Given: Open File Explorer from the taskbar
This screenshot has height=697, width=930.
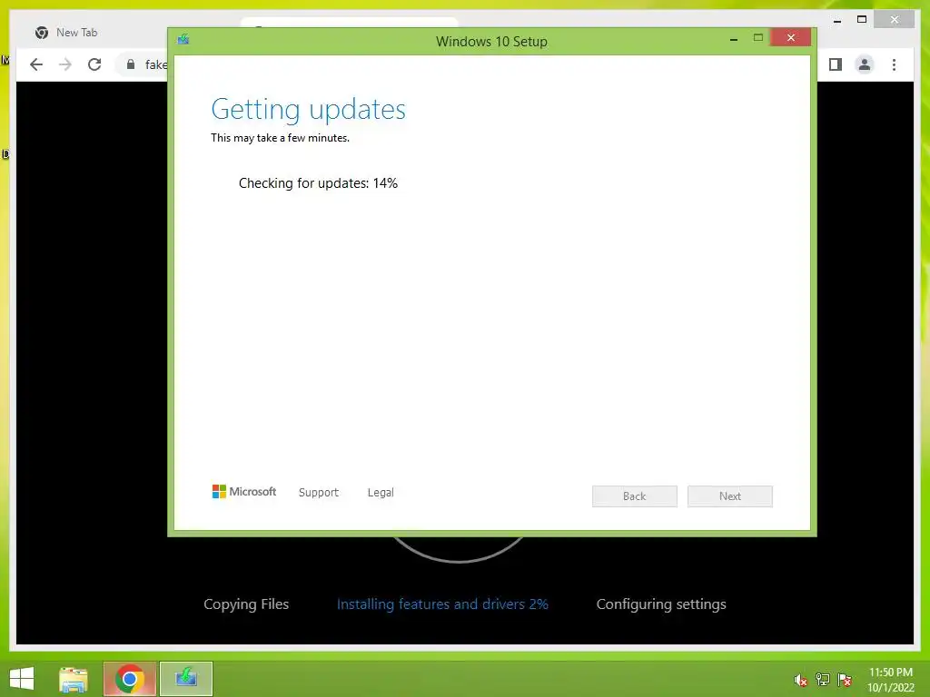Looking at the screenshot, I should pos(74,679).
